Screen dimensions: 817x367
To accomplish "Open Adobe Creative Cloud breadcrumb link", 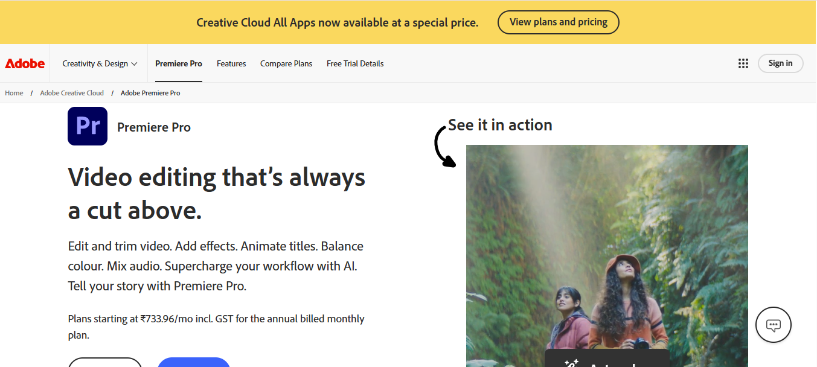I will pos(72,93).
